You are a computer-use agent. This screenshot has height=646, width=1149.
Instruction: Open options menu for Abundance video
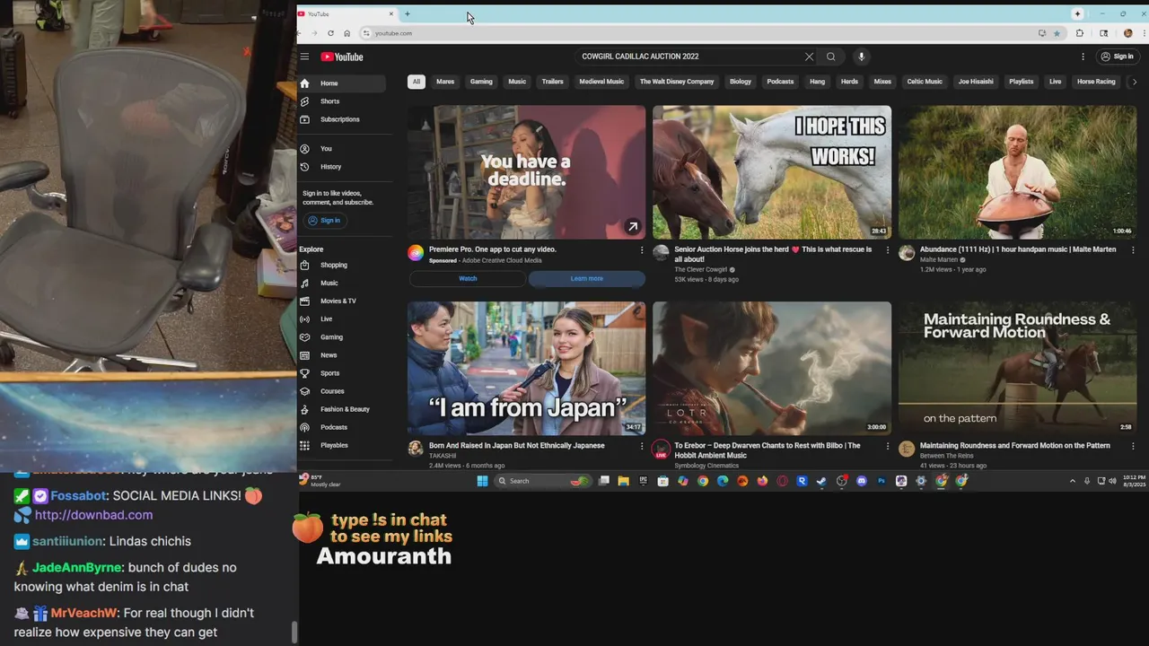point(1133,250)
